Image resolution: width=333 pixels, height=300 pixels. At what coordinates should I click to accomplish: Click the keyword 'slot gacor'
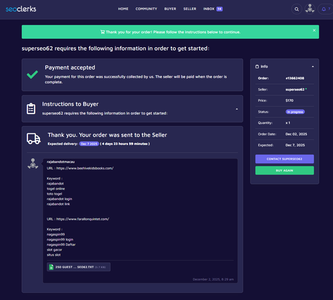click(x=55, y=250)
